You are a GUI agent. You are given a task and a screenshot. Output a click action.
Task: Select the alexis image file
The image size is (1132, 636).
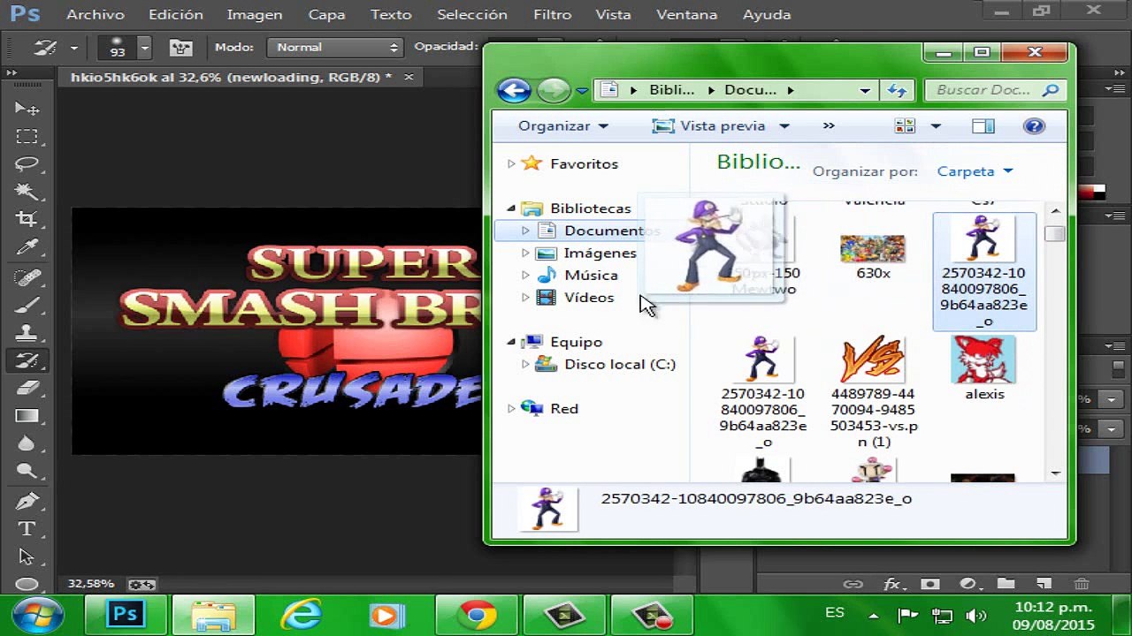click(983, 368)
